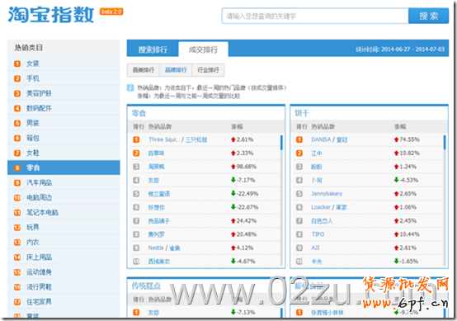Viewport: 457px width, 321px height.
Task: Open the 品类排行 sub-tab
Action: click(x=143, y=70)
